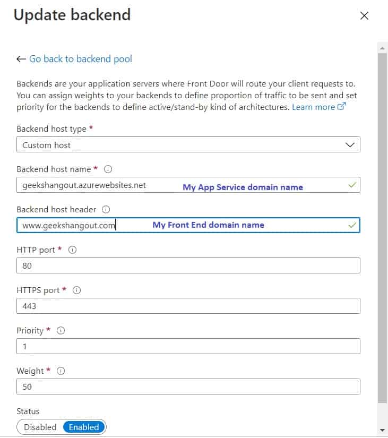The height and width of the screenshot is (438, 388).
Task: Click info icon next to HTTPS port
Action: pyautogui.click(x=76, y=290)
